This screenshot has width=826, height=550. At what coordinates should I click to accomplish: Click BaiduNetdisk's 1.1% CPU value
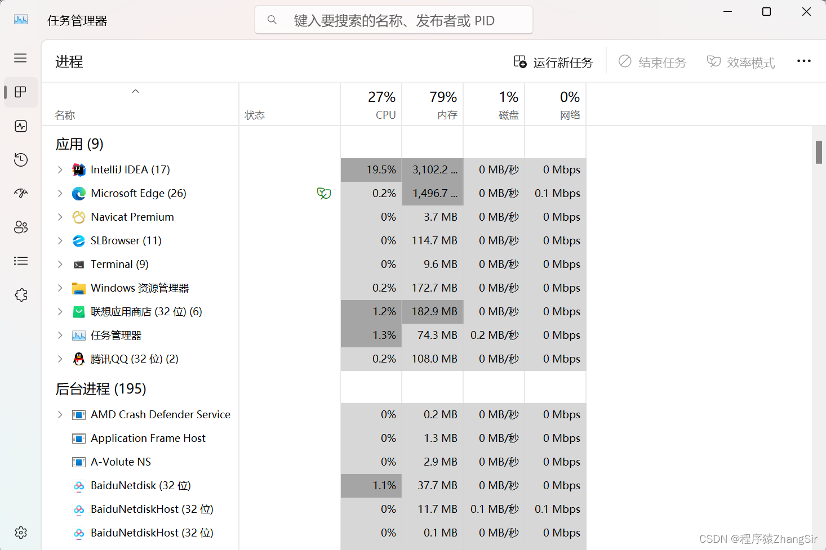[384, 486]
